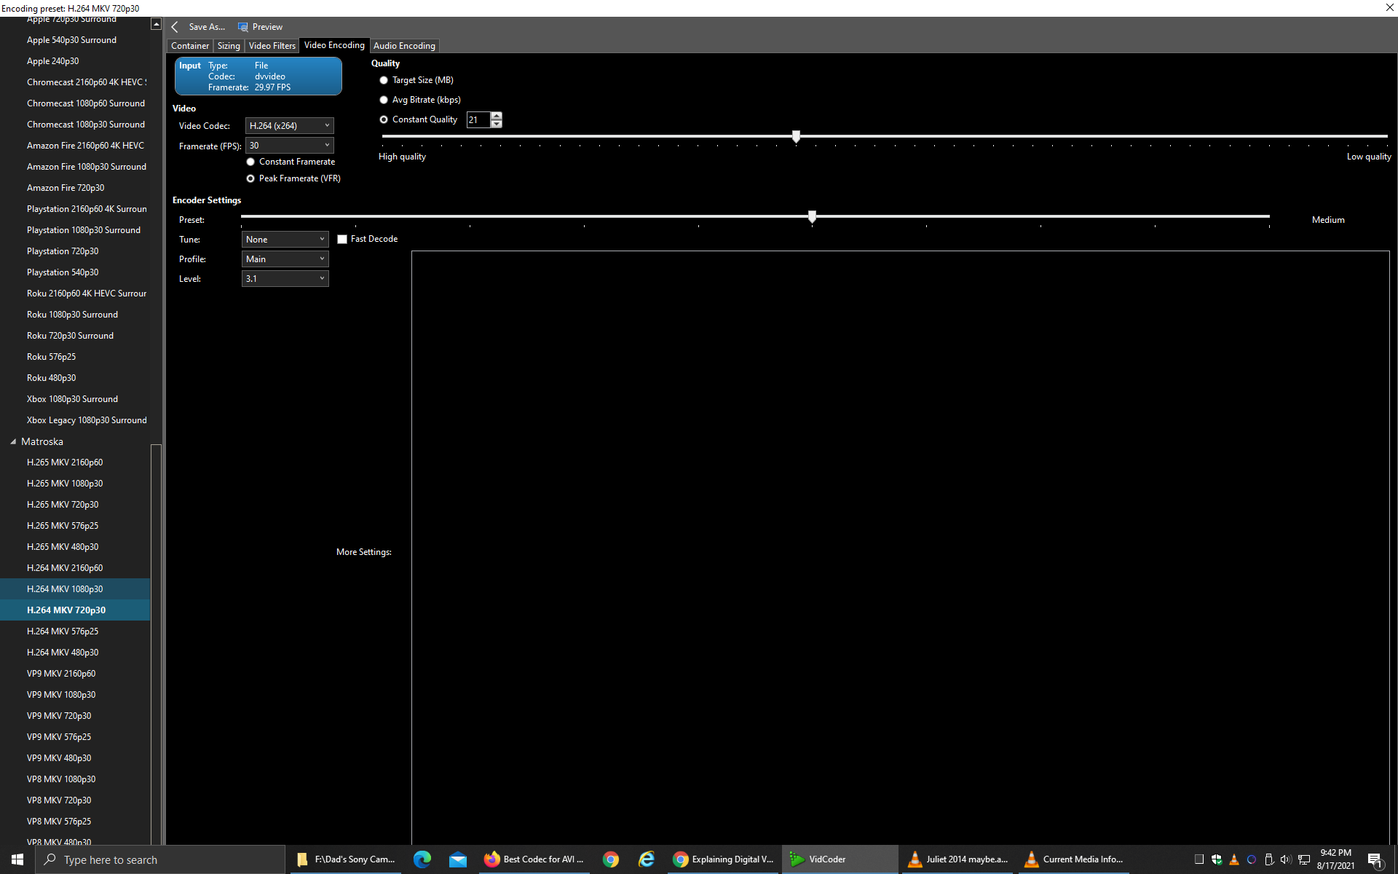Switch to the Audio Encoding tab
The height and width of the screenshot is (874, 1398).
coord(404,46)
